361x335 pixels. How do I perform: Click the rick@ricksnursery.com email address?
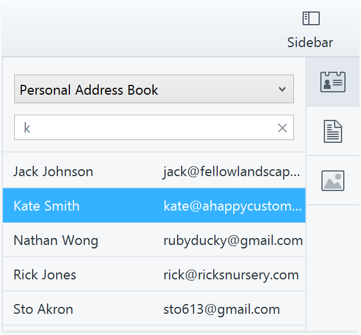(230, 275)
